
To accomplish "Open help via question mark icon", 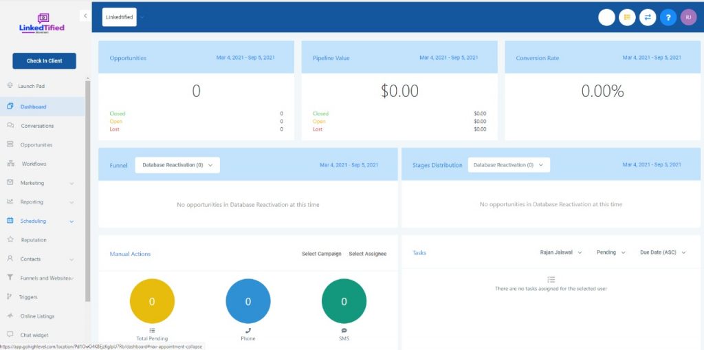I will point(668,17).
